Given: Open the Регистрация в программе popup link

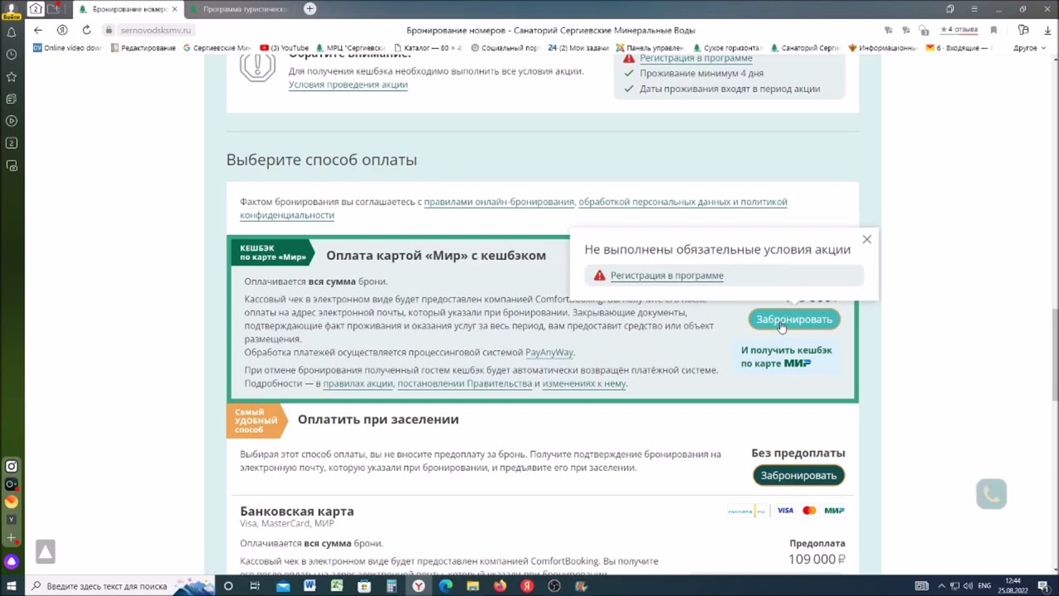Looking at the screenshot, I should tap(667, 276).
